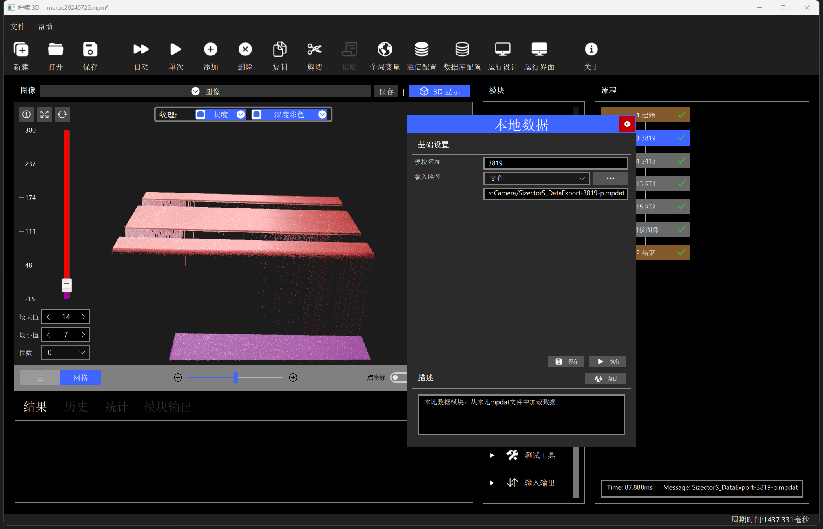823x529 pixels.
Task: Select the 1 起始 flow node
Action: [663, 115]
